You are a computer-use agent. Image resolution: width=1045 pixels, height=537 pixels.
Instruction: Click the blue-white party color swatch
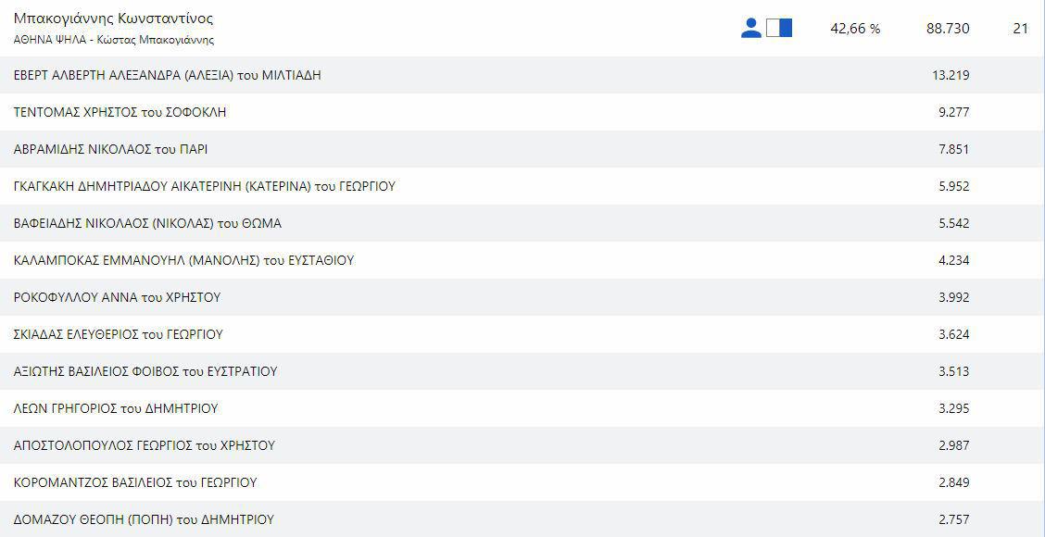pos(779,29)
